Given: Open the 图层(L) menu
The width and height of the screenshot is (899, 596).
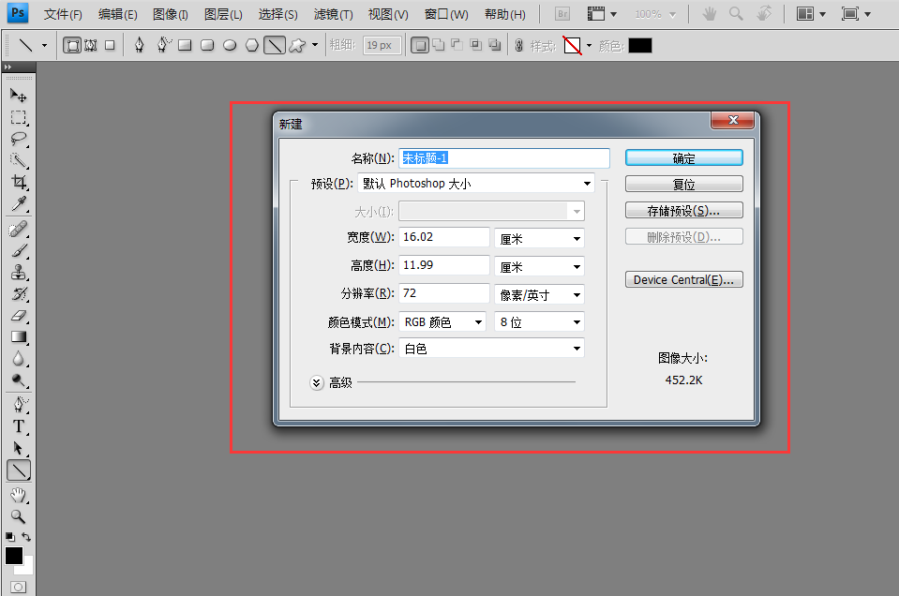Looking at the screenshot, I should (224, 14).
